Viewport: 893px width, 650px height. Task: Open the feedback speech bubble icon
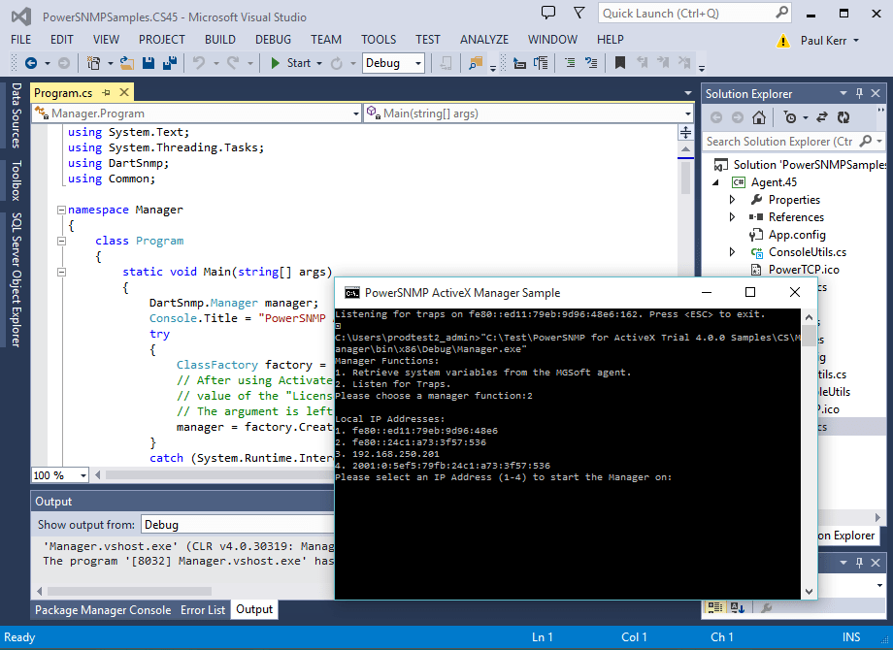pos(547,13)
